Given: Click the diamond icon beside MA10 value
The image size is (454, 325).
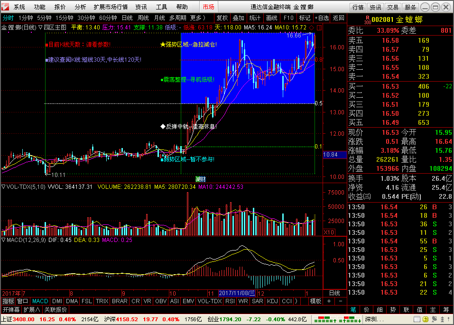Looking at the screenshot, I should pos(310,28).
